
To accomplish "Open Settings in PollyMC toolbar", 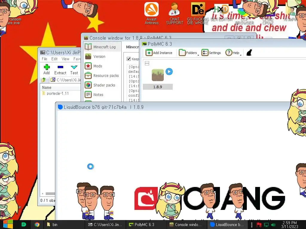I will coord(211,52).
